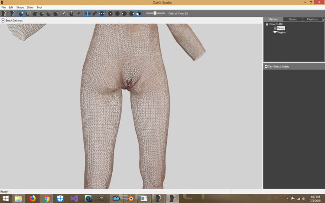
Task: Open the Shape menu
Action: click(20, 7)
